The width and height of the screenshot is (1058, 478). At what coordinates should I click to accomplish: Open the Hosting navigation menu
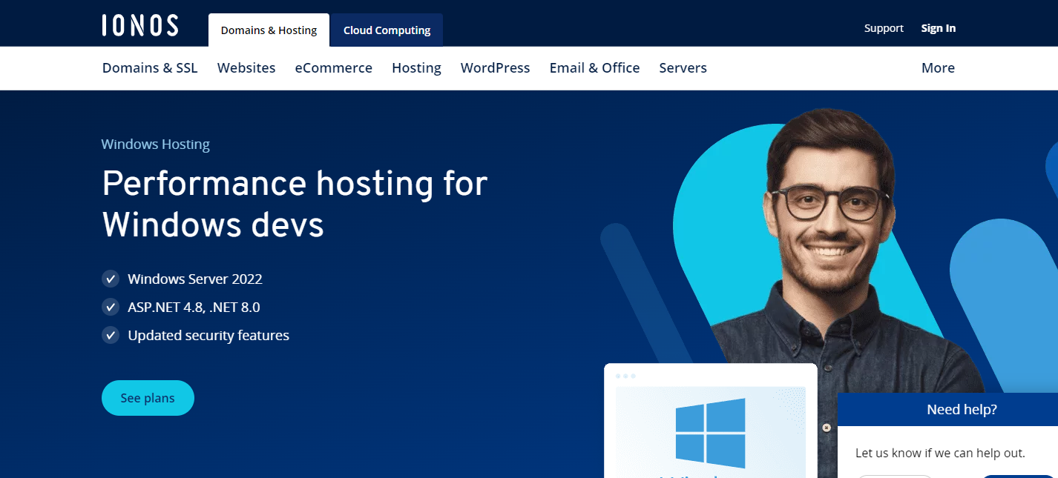416,67
